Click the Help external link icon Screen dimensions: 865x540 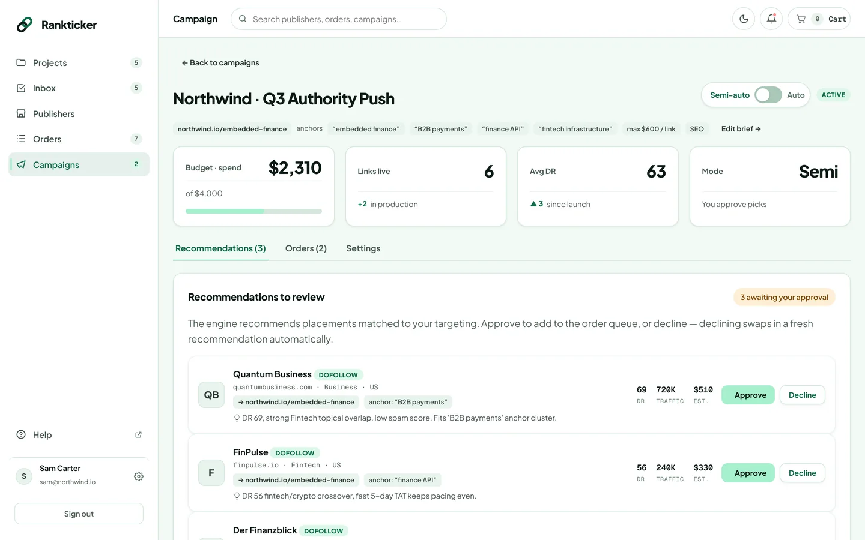tap(138, 435)
